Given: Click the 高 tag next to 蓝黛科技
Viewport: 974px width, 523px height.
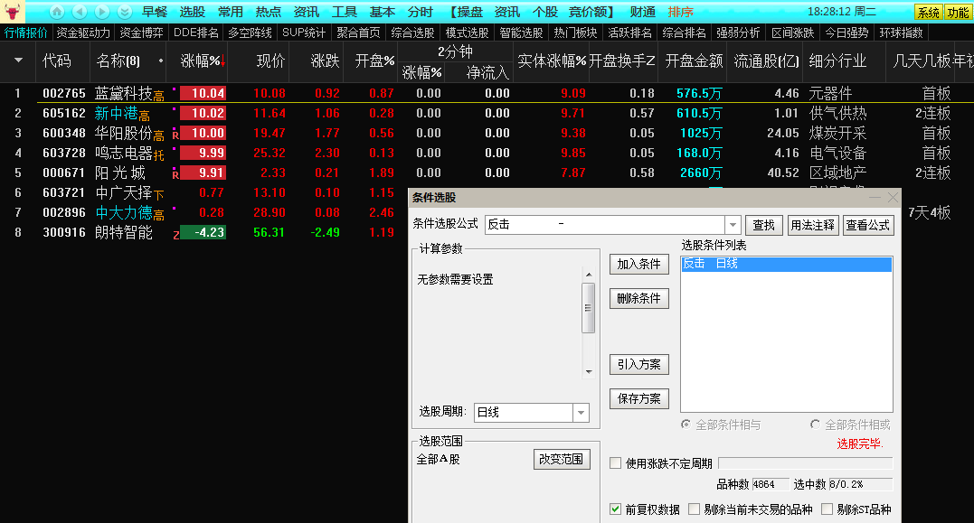Looking at the screenshot, I should click(x=159, y=96).
